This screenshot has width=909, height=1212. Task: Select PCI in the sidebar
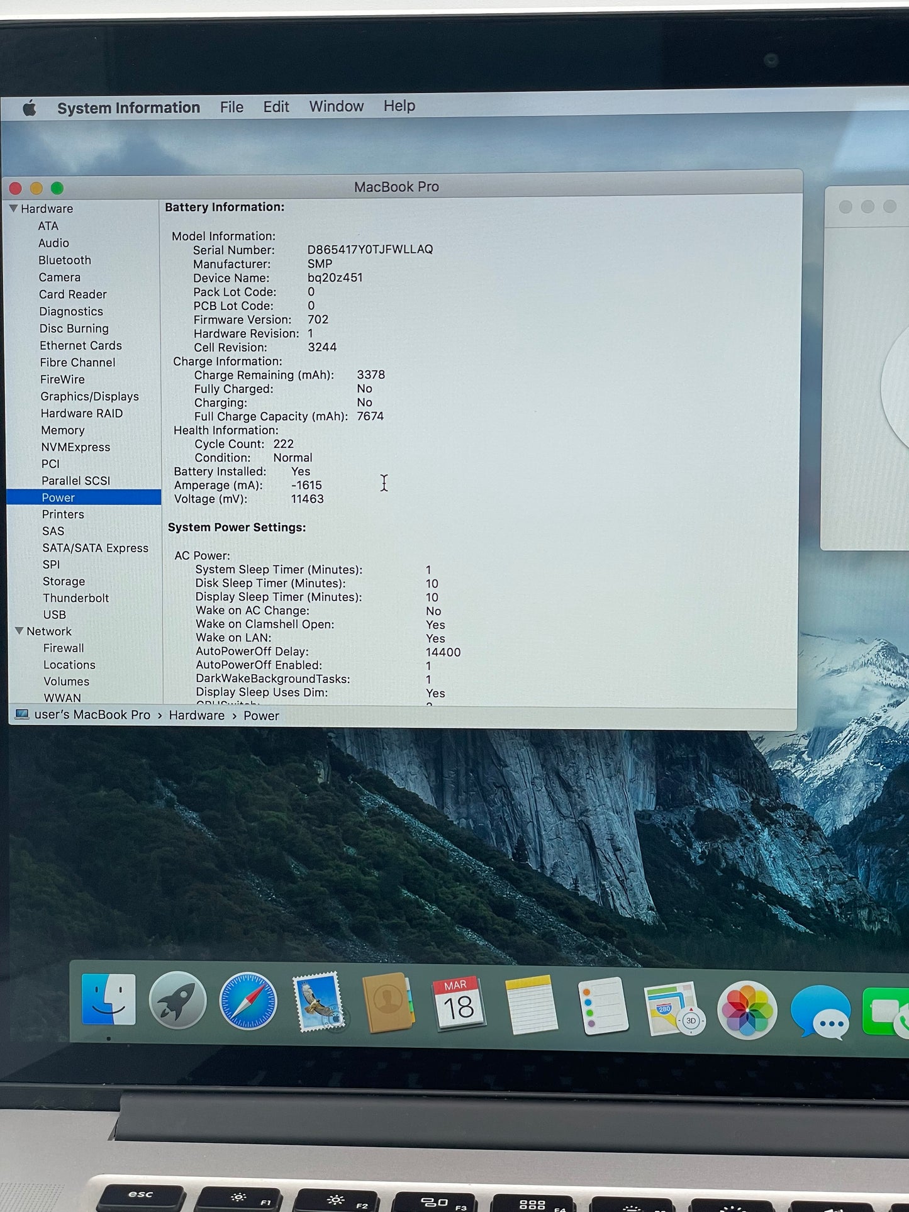point(50,464)
